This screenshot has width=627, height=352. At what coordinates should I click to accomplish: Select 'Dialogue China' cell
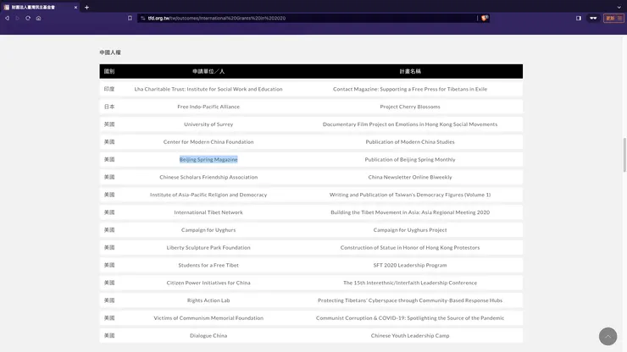coord(208,335)
